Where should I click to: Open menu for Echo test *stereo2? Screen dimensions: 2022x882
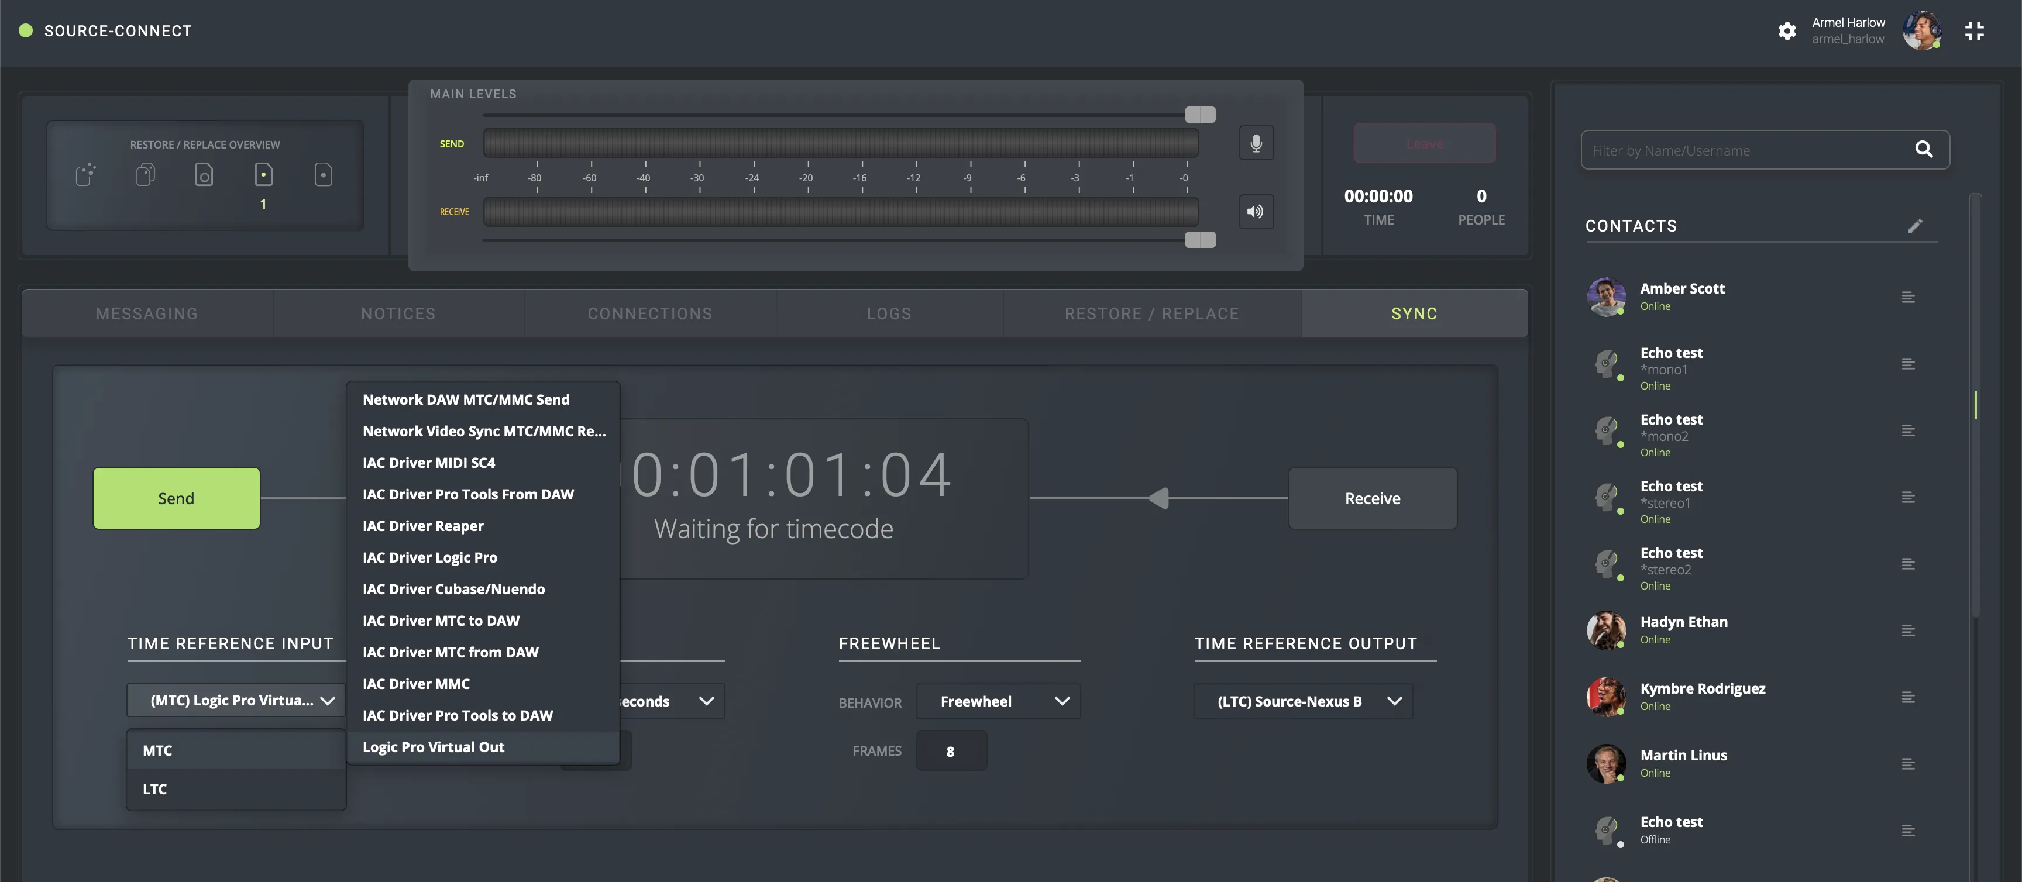click(1908, 564)
